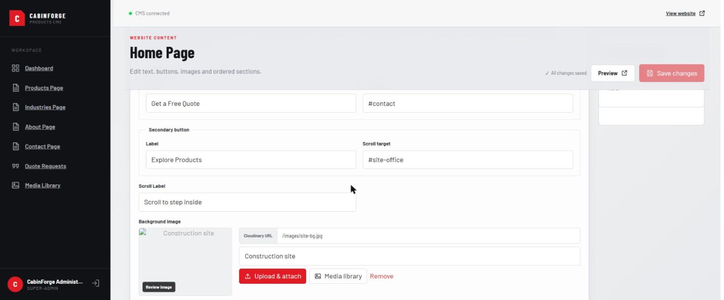Screen dimensions: 724x300
Task: Click the Products Page document icon
Action: 15,88
